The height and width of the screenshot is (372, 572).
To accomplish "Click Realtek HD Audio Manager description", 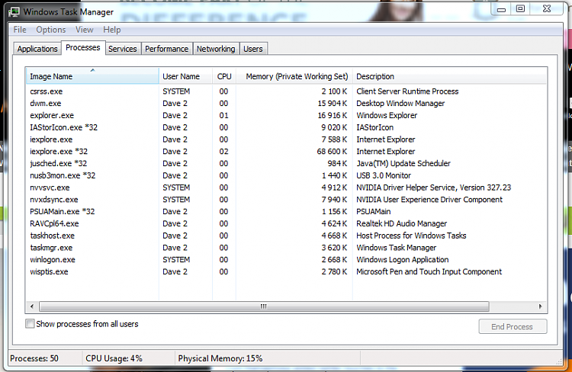I will [401, 223].
